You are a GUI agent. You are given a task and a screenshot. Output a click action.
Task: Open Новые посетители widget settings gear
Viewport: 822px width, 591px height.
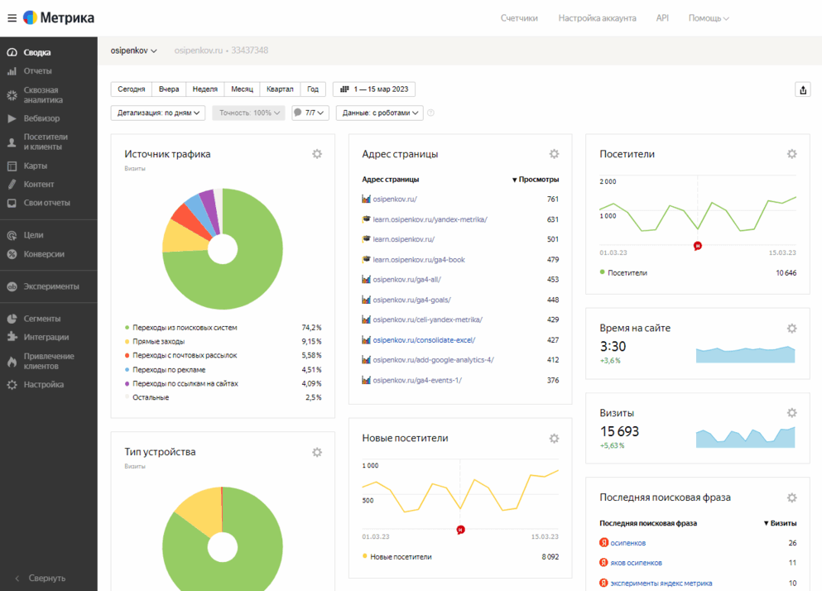554,439
